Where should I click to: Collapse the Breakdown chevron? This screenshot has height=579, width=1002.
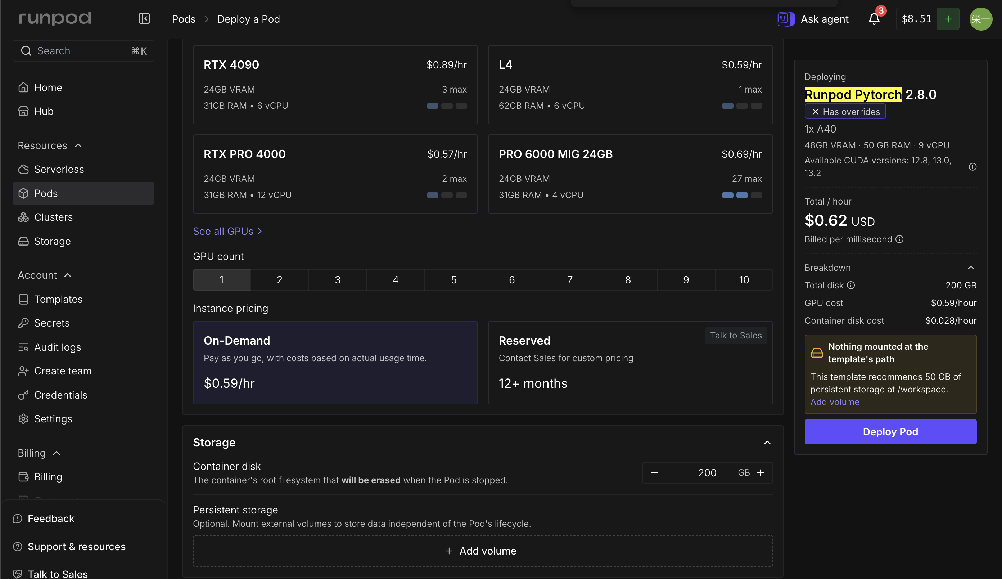(971, 268)
